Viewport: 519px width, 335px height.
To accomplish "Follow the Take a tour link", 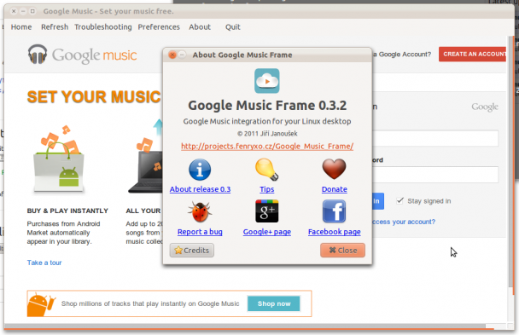I will [x=44, y=263].
